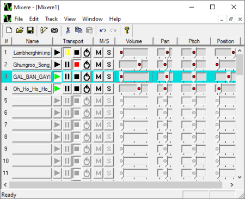Open the View menu

70,19
